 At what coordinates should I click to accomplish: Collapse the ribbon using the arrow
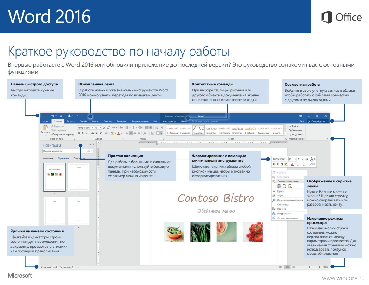pyautogui.click(x=327, y=139)
